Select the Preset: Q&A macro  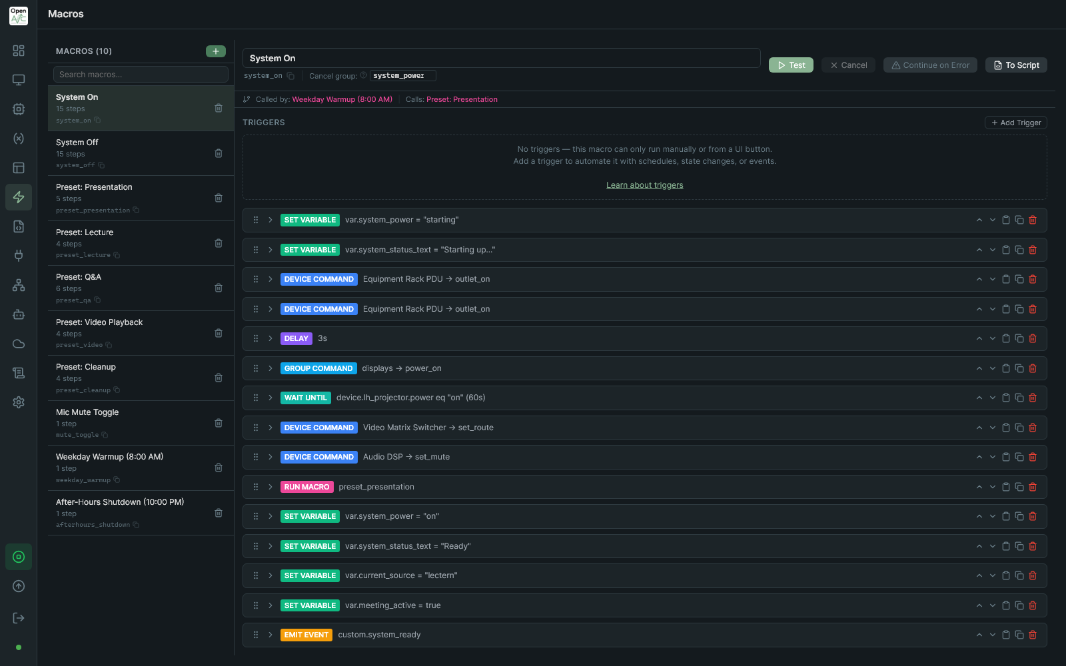(x=141, y=288)
